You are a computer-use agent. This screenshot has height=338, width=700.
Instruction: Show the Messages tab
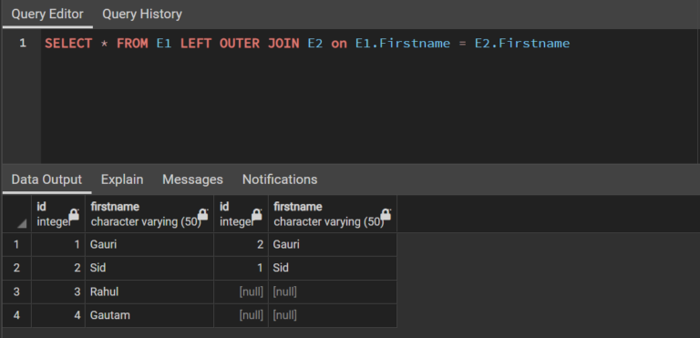coord(192,179)
